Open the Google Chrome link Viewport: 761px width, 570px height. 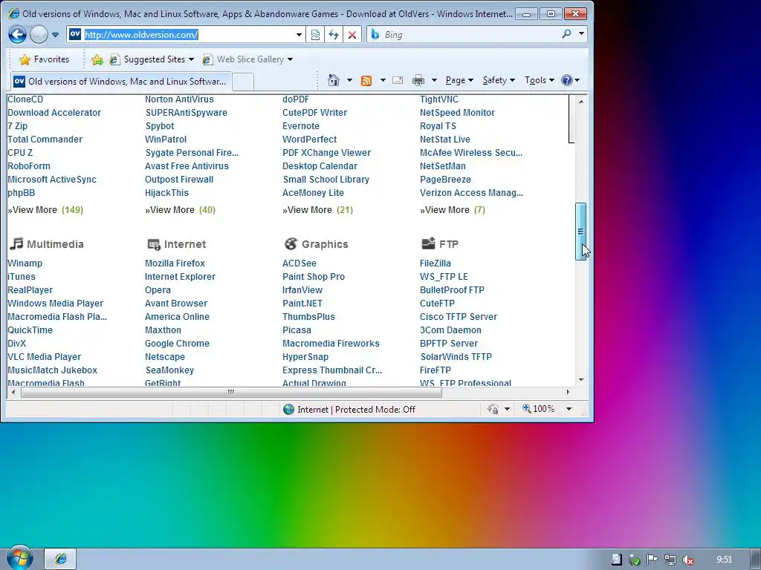tap(177, 343)
